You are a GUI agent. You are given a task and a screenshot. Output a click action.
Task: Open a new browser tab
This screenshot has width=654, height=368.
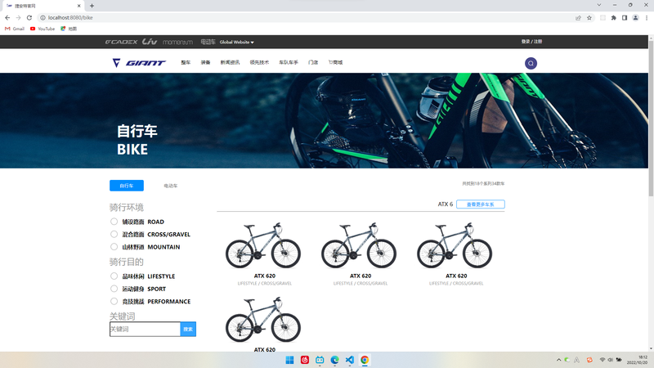92,6
